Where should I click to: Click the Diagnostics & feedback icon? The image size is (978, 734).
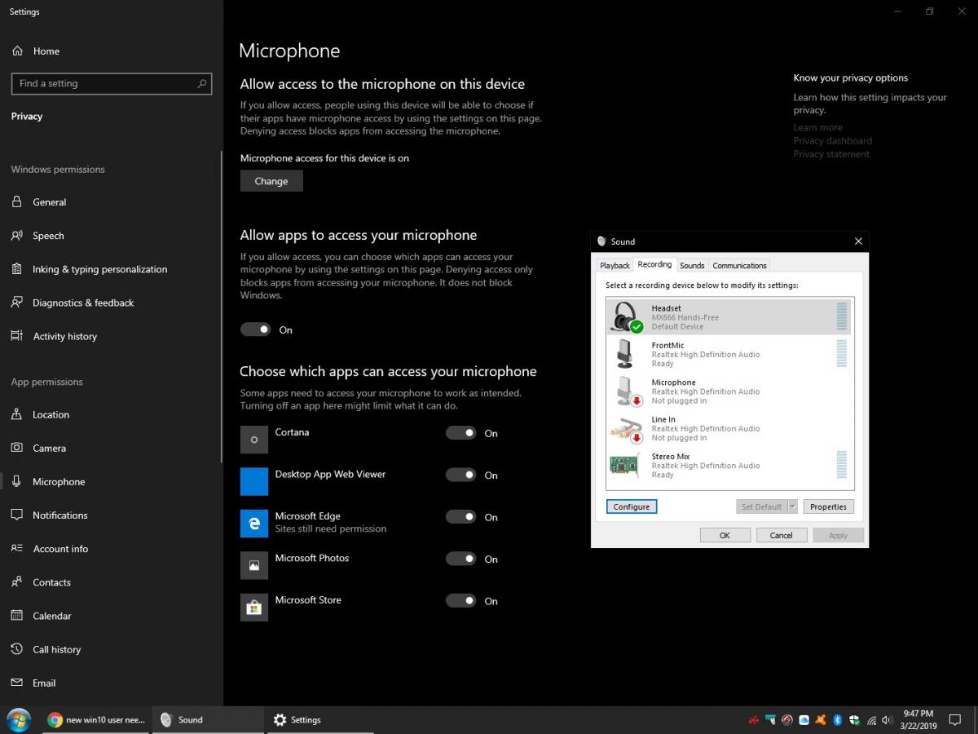[x=17, y=303]
